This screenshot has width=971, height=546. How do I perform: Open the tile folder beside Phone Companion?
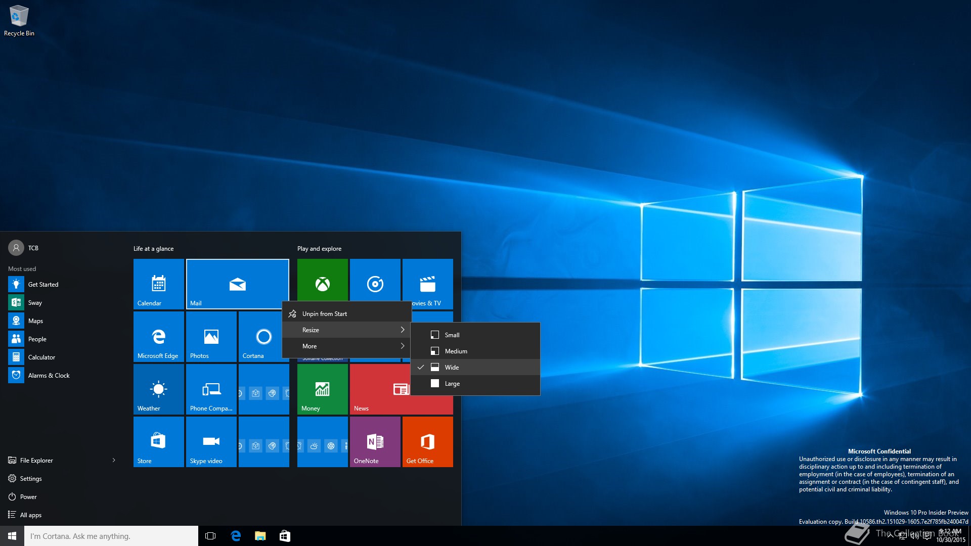[x=263, y=389]
